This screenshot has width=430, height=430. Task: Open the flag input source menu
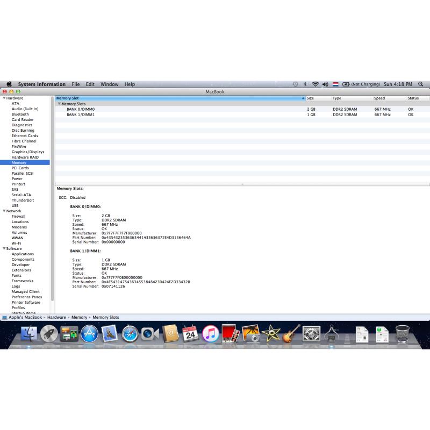(335, 84)
